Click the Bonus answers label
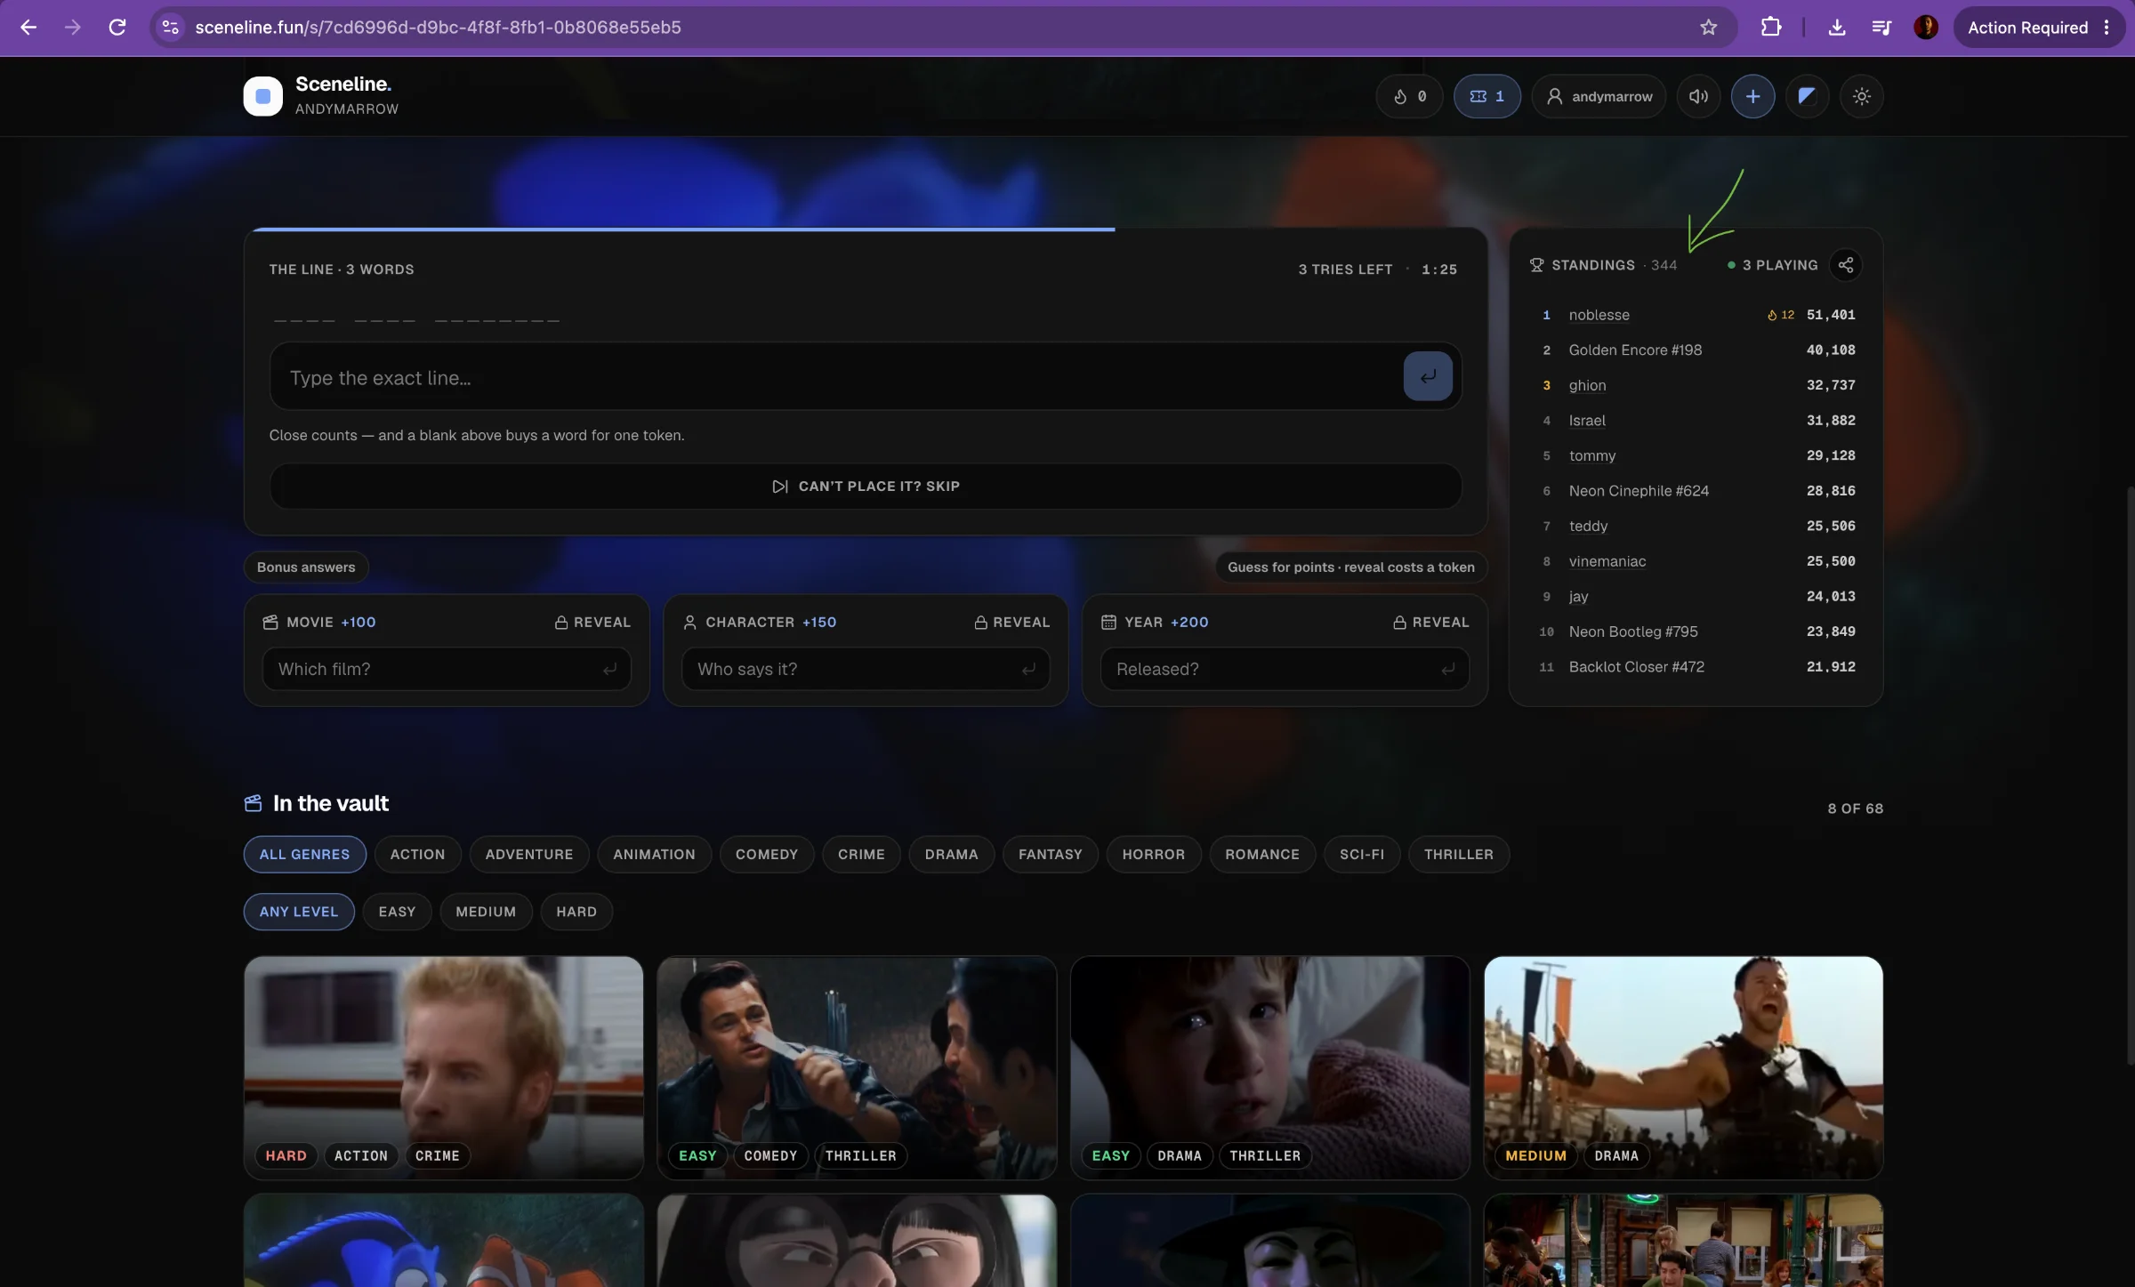This screenshot has height=1287, width=2135. pos(306,567)
